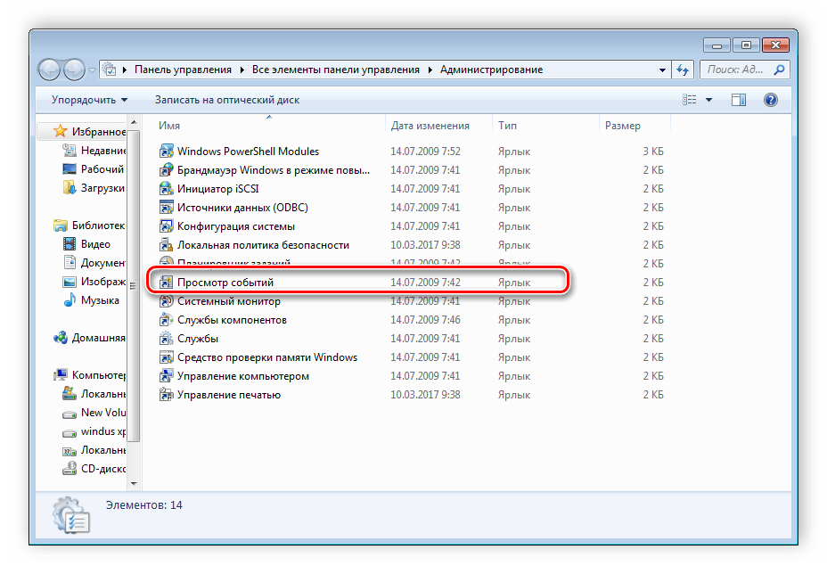The image size is (827, 574).
Task: Sort by Имя column header
Action: click(169, 126)
